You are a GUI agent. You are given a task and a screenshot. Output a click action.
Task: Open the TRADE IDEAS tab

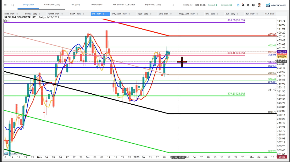coord(97,5)
